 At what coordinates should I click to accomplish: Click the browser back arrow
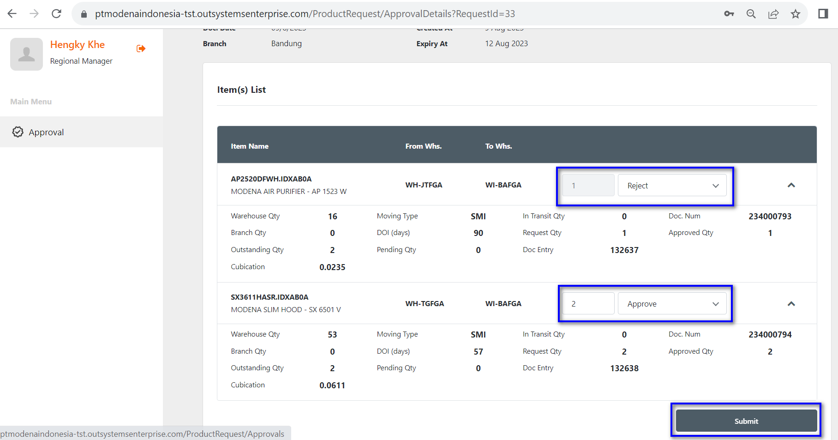coord(12,14)
